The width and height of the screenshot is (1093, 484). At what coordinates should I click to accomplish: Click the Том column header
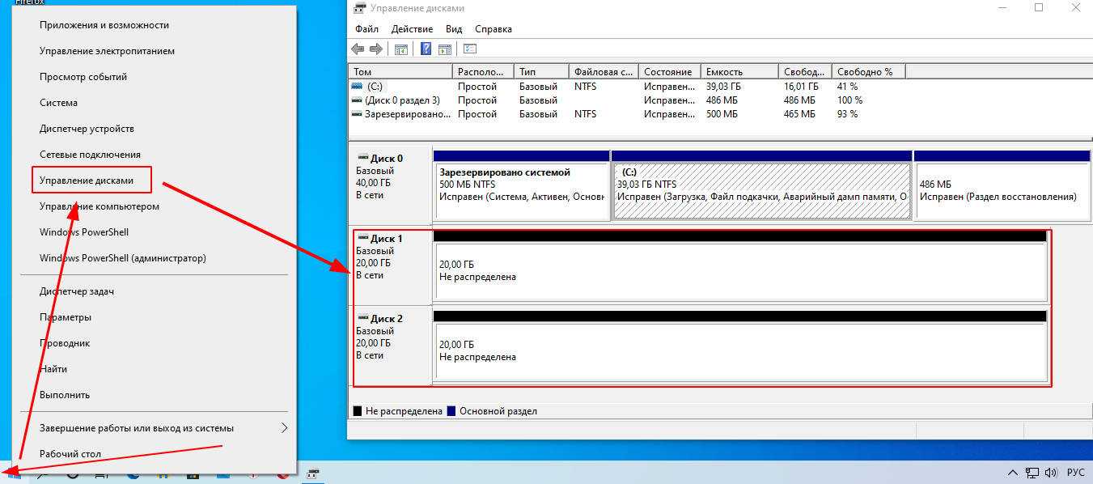point(400,72)
